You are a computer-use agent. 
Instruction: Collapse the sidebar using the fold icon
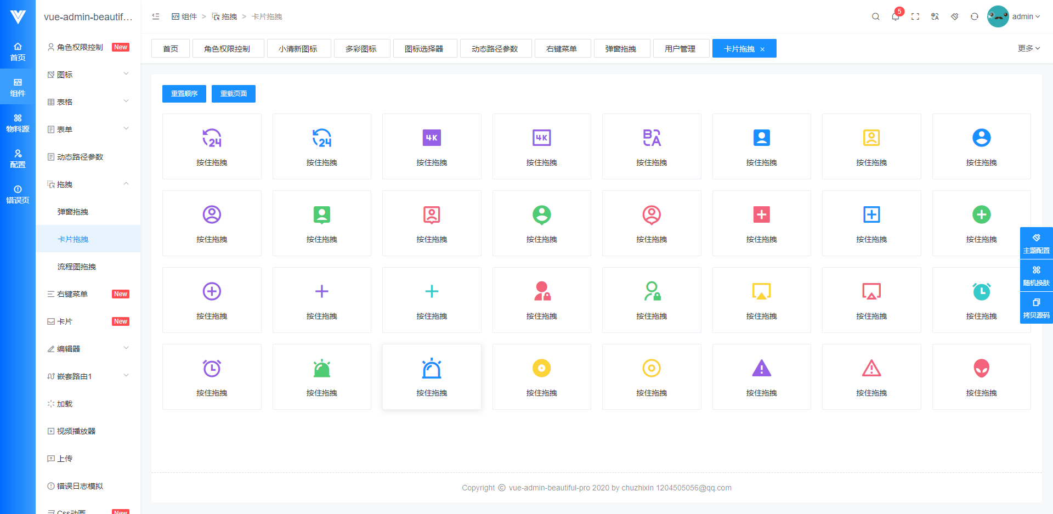pyautogui.click(x=156, y=16)
